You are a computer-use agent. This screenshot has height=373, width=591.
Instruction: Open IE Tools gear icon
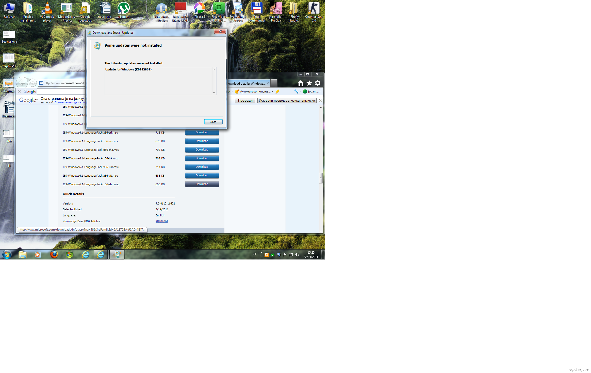pyautogui.click(x=317, y=83)
